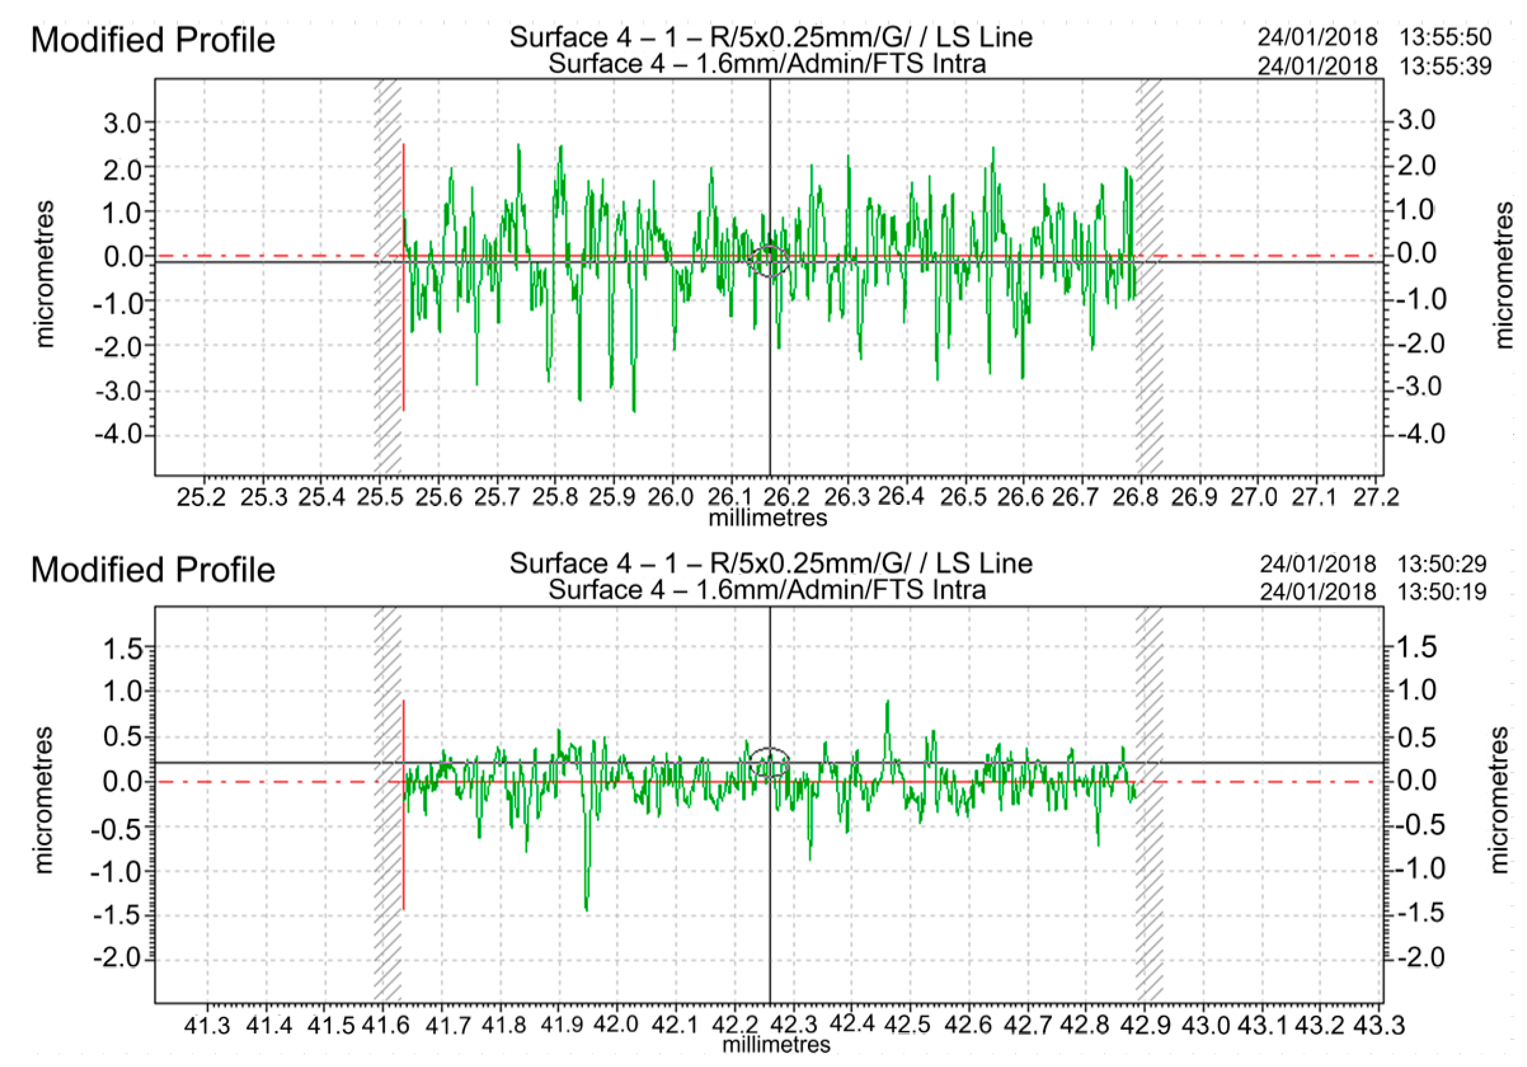Image resolution: width=1527 pixels, height=1067 pixels.
Task: Click the circular cursor marker in bottom profile
Action: point(770,763)
